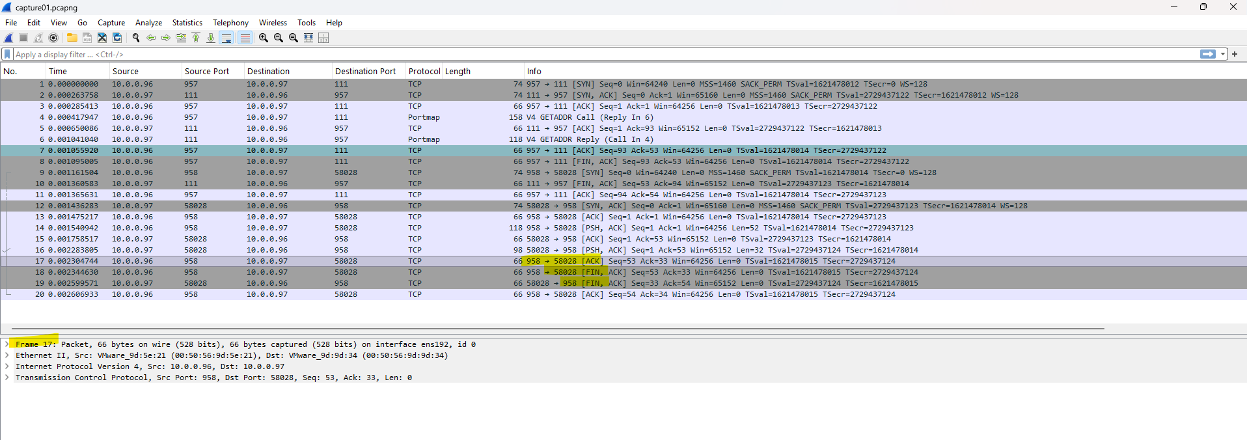Toggle auto-scroll during live capture
1247x440 pixels.
[226, 38]
